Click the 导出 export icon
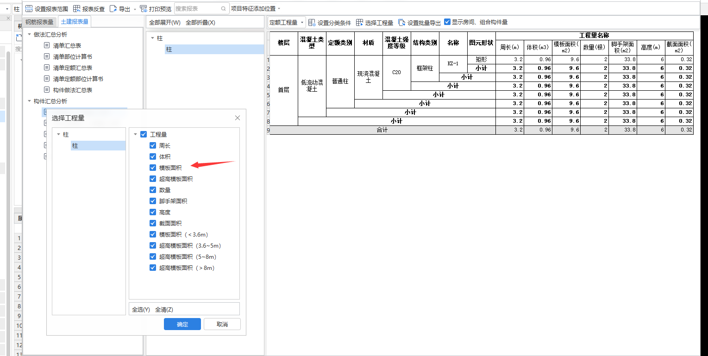The image size is (708, 356). click(113, 9)
